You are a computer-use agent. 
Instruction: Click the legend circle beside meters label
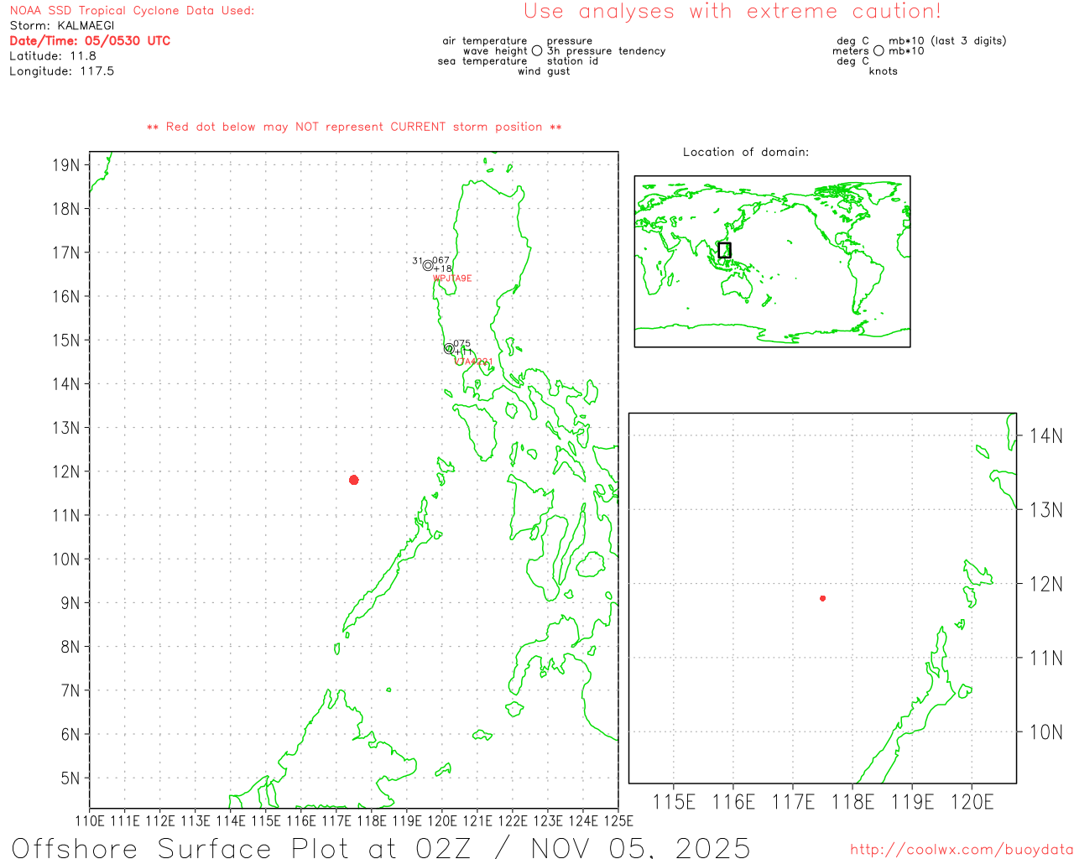tap(878, 51)
